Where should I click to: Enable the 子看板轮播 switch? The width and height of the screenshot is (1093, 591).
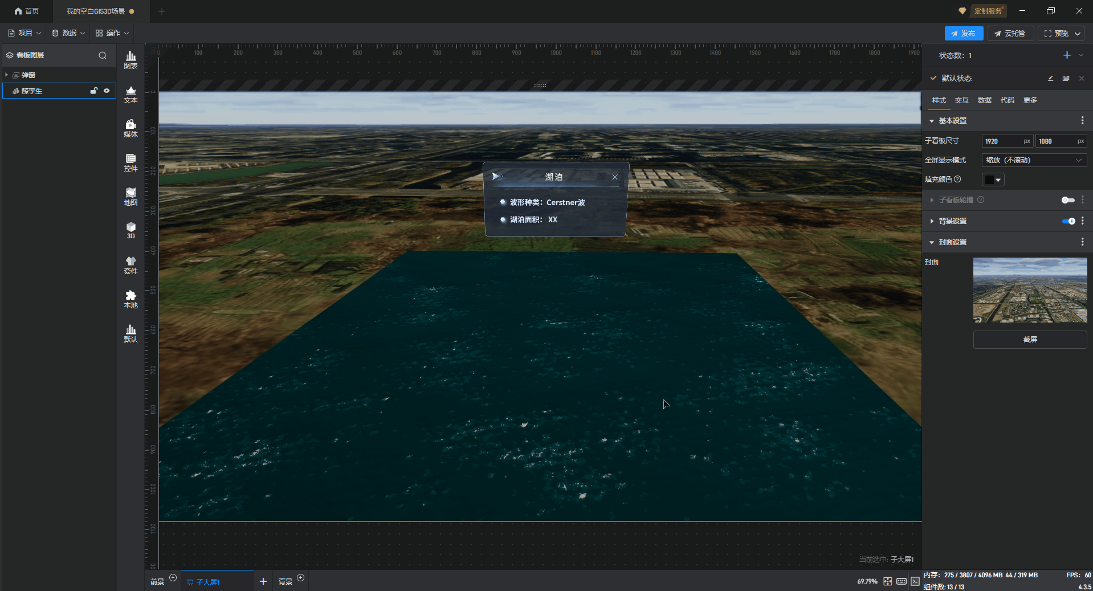1067,200
